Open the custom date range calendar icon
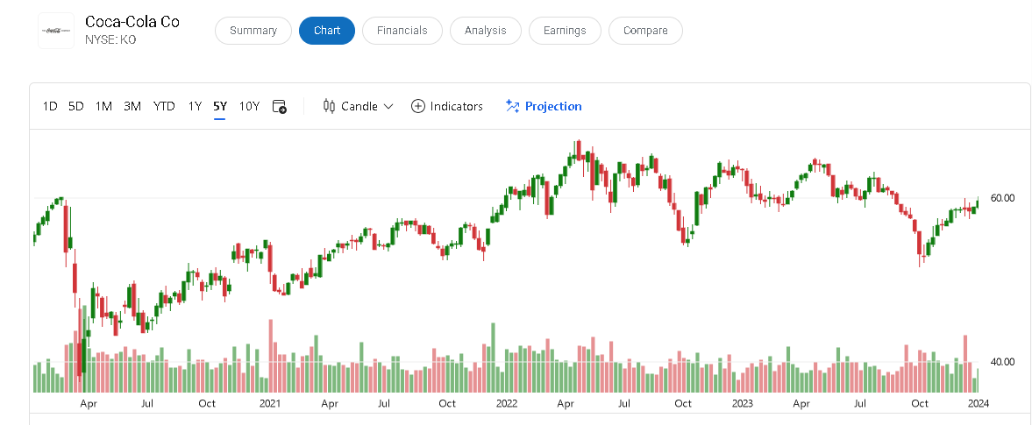 click(280, 106)
